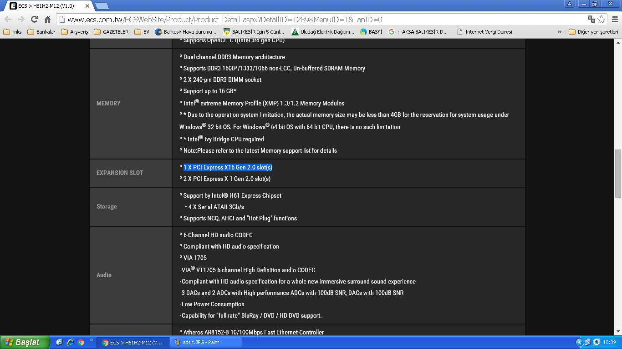This screenshot has width=622, height=349.
Task: Open the EV bookmark folder
Action: point(142,32)
